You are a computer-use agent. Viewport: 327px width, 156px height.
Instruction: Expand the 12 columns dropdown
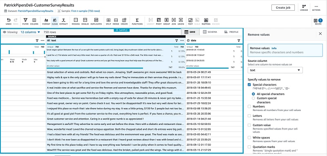pos(30,32)
